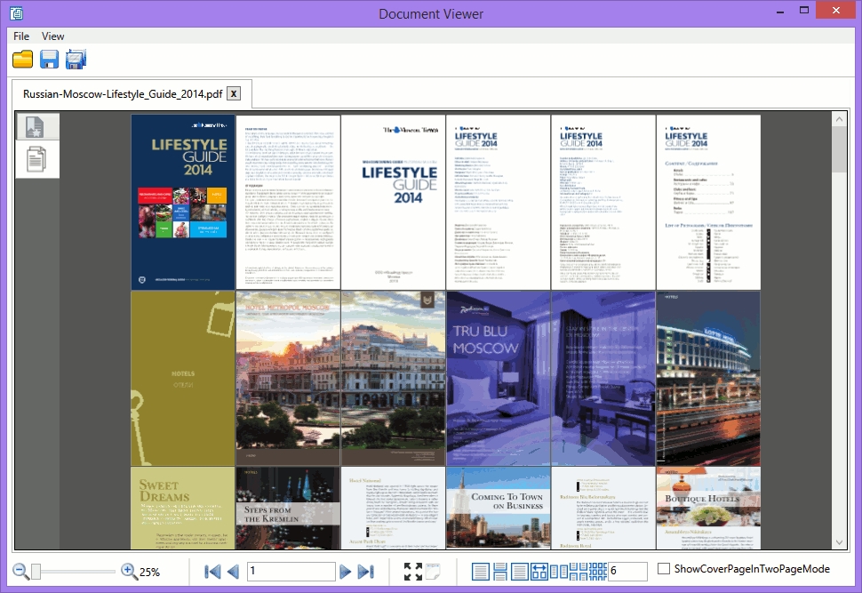This screenshot has width=862, height=593.
Task: Open the Sweet Dreams page thumbnail
Action: click(x=182, y=509)
